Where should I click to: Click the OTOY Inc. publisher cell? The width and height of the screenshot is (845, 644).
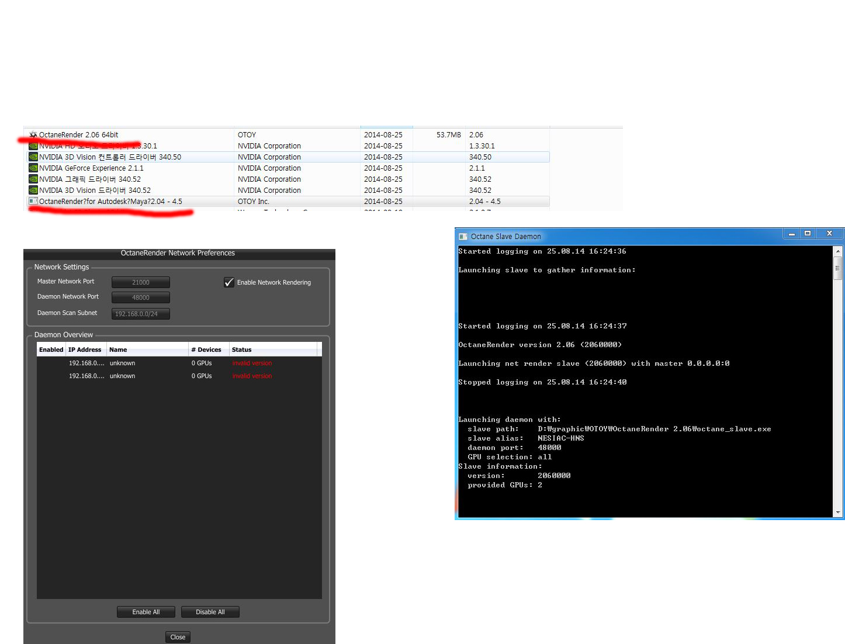coord(254,201)
